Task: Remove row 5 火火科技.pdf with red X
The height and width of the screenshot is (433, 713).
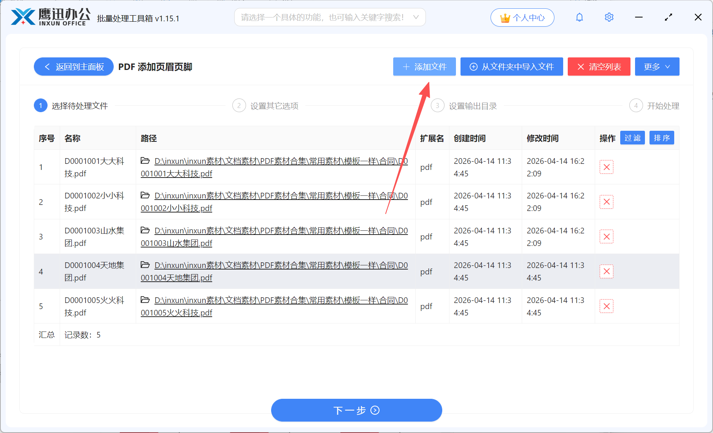Action: (607, 306)
